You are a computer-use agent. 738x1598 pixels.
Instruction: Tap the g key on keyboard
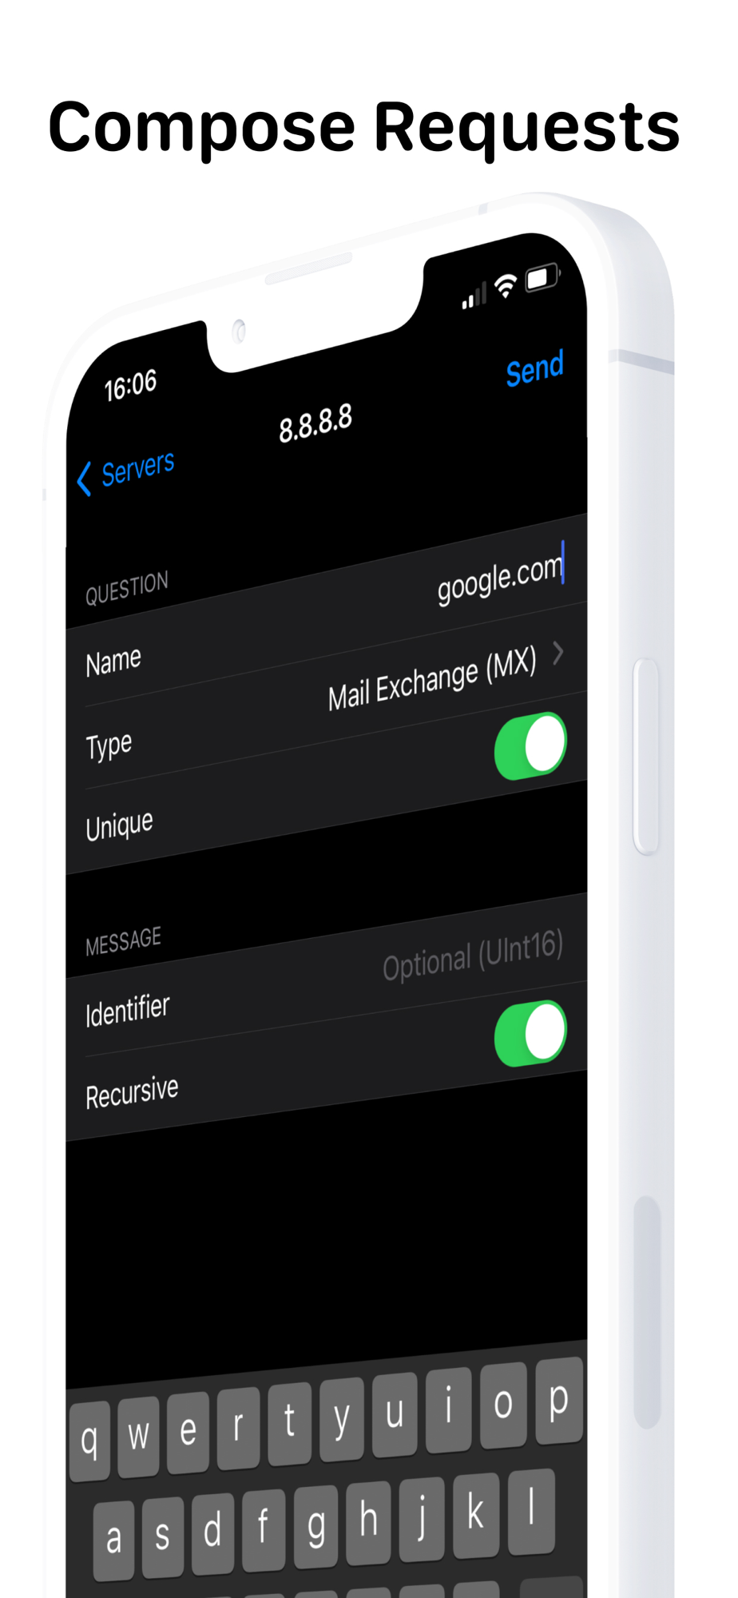click(x=316, y=1525)
